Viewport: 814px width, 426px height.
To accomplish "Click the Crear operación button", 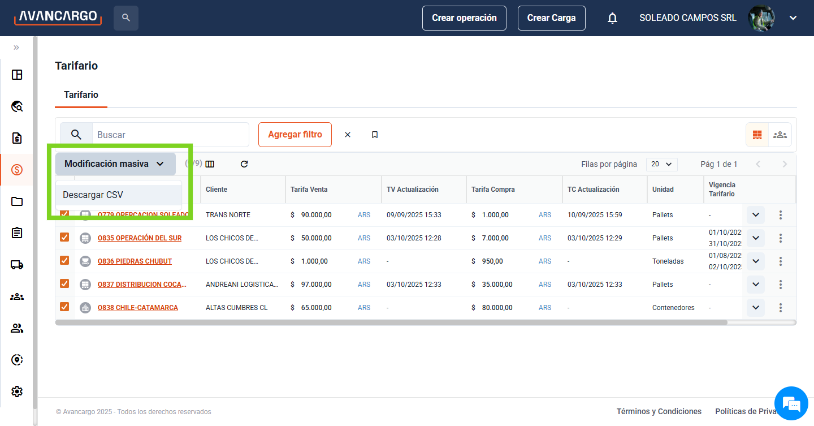I will [x=464, y=18].
